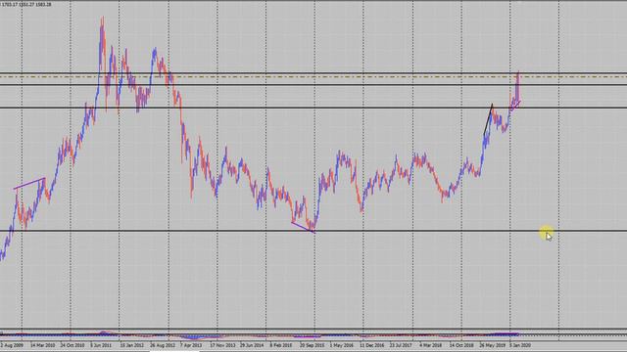This screenshot has width=627, height=352.
Task: Click the OHLC price readout at top-left
Action: 25,4
